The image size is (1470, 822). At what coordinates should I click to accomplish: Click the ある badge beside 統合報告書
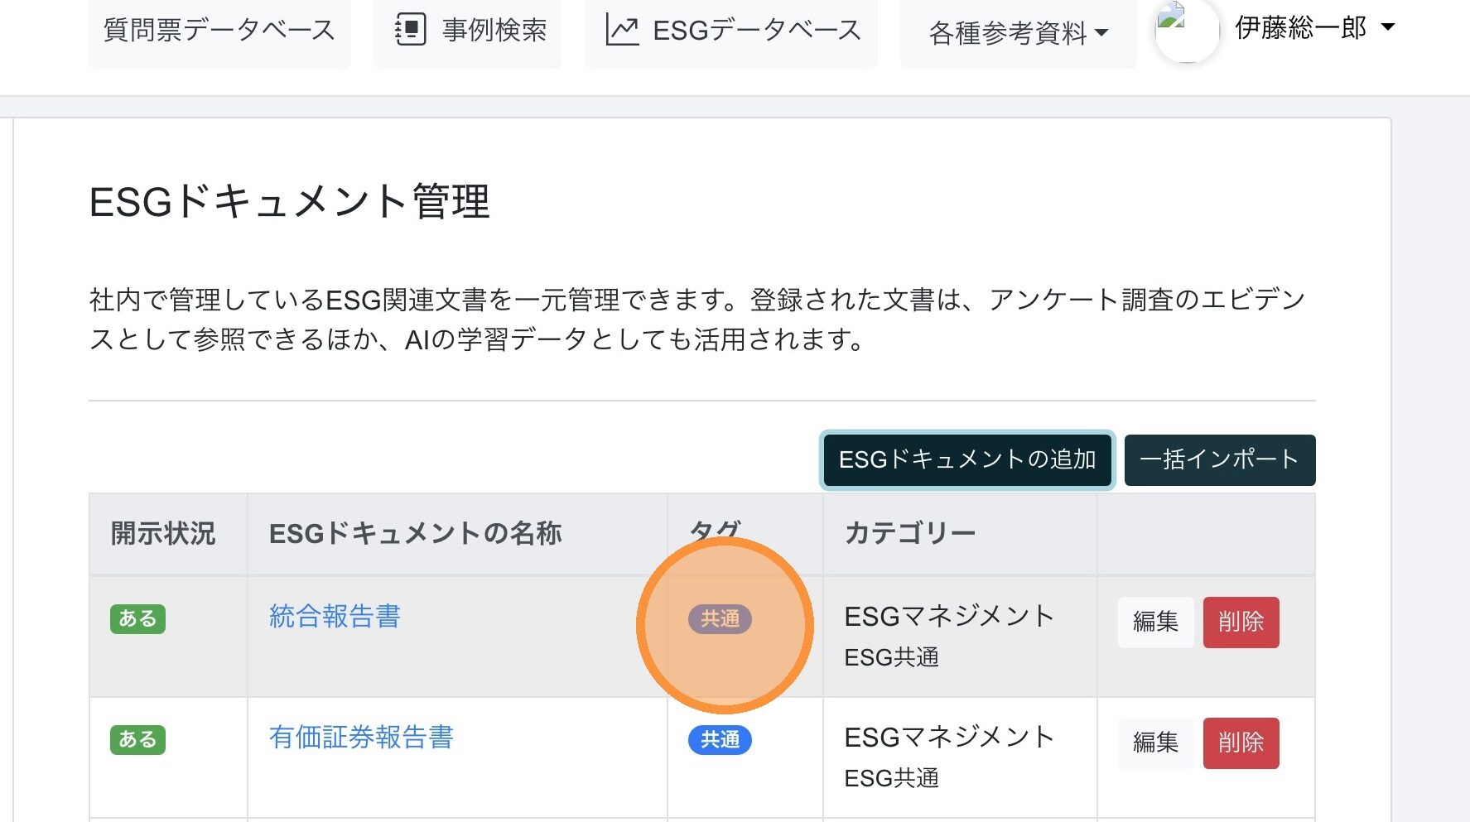[137, 618]
